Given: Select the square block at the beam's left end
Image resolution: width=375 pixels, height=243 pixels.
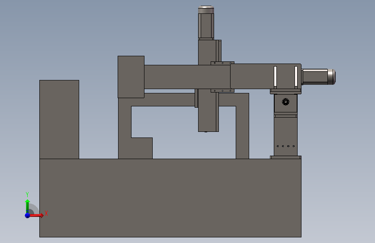Looking at the screenshot, I should click(x=131, y=77).
